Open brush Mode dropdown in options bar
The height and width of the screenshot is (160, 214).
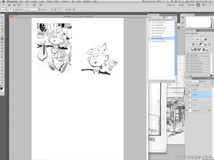(x=32, y=10)
